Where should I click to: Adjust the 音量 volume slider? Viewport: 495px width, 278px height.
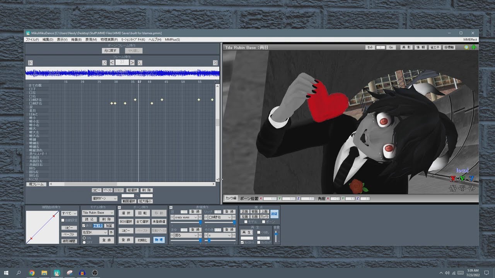(x=276, y=236)
